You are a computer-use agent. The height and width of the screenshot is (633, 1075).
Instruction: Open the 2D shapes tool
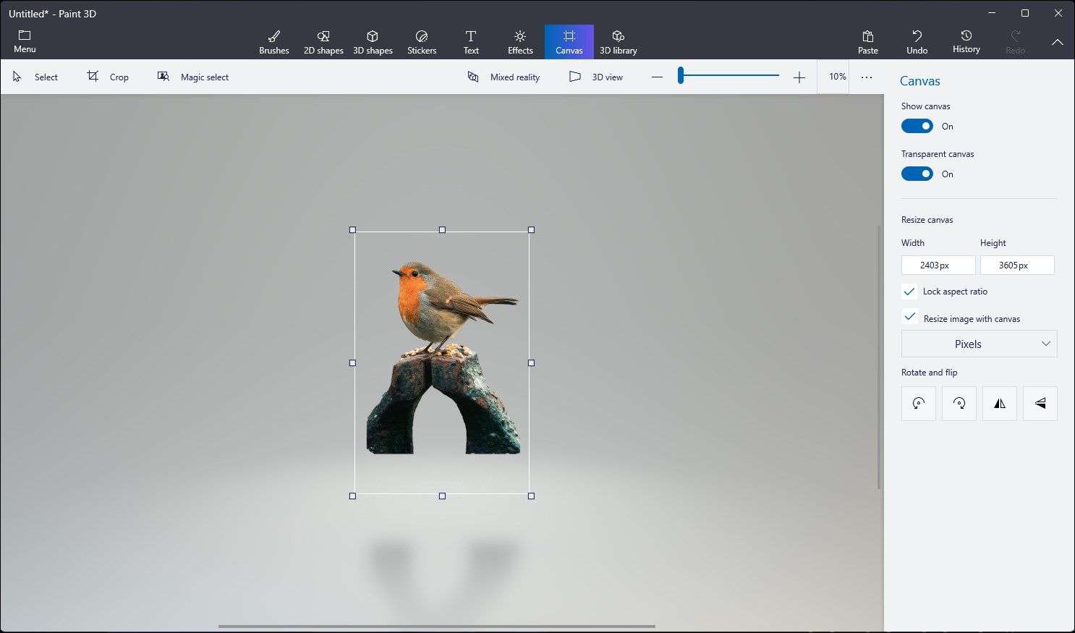[323, 41]
